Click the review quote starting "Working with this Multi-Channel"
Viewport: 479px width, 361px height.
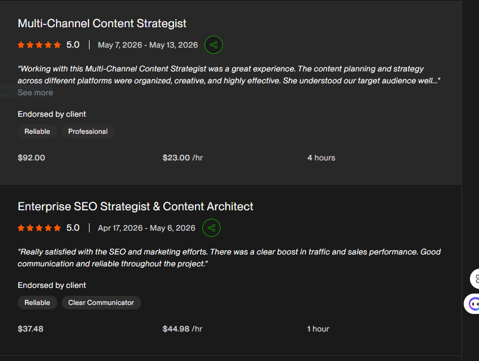(229, 75)
